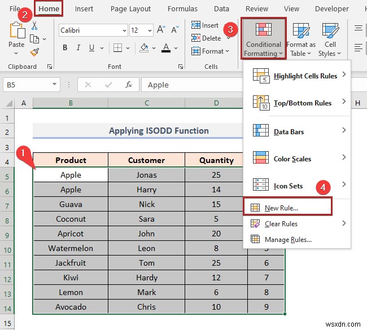Screen dimensions: 367x330
Task: Choose New Rule... menu item
Action: (287, 208)
